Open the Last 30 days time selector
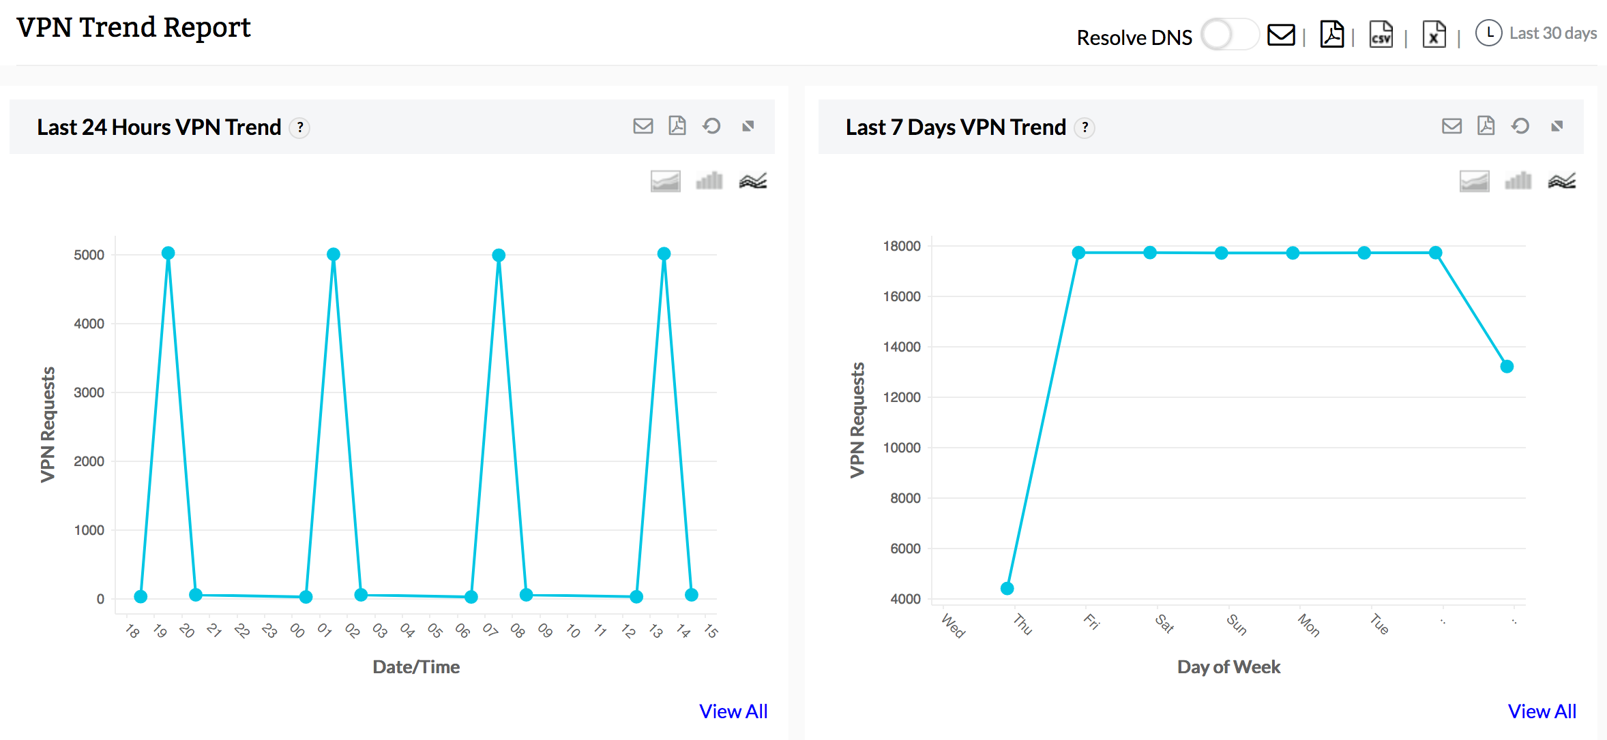The height and width of the screenshot is (740, 1607). pos(1537,33)
